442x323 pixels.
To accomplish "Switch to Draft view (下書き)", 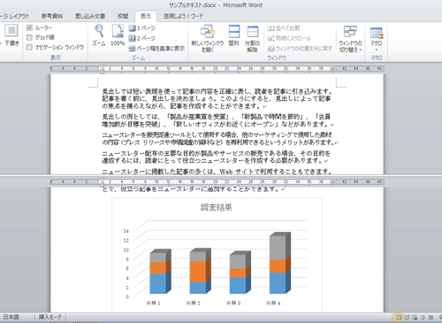I will [11, 35].
